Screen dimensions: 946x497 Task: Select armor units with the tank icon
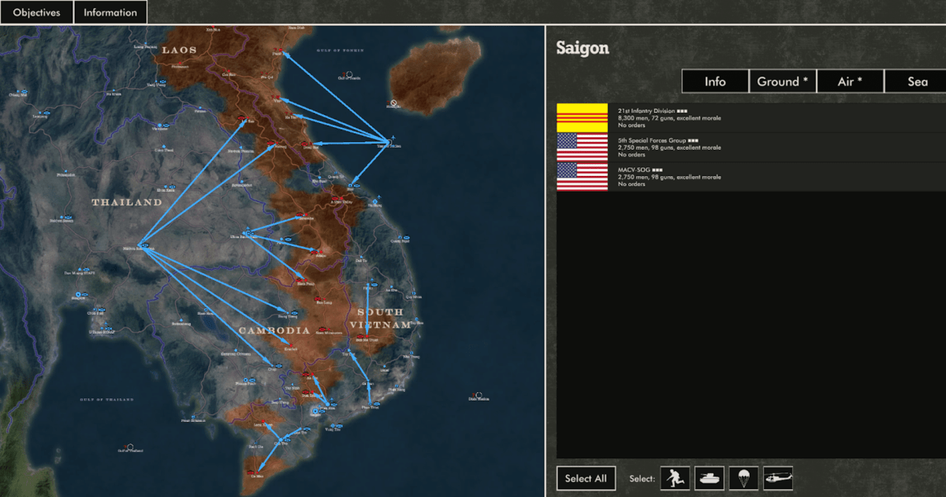(x=709, y=478)
